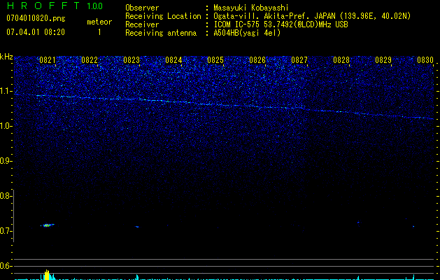Click the 'meteor' count label
The height and width of the screenshot is (280, 440).
[x=99, y=22]
